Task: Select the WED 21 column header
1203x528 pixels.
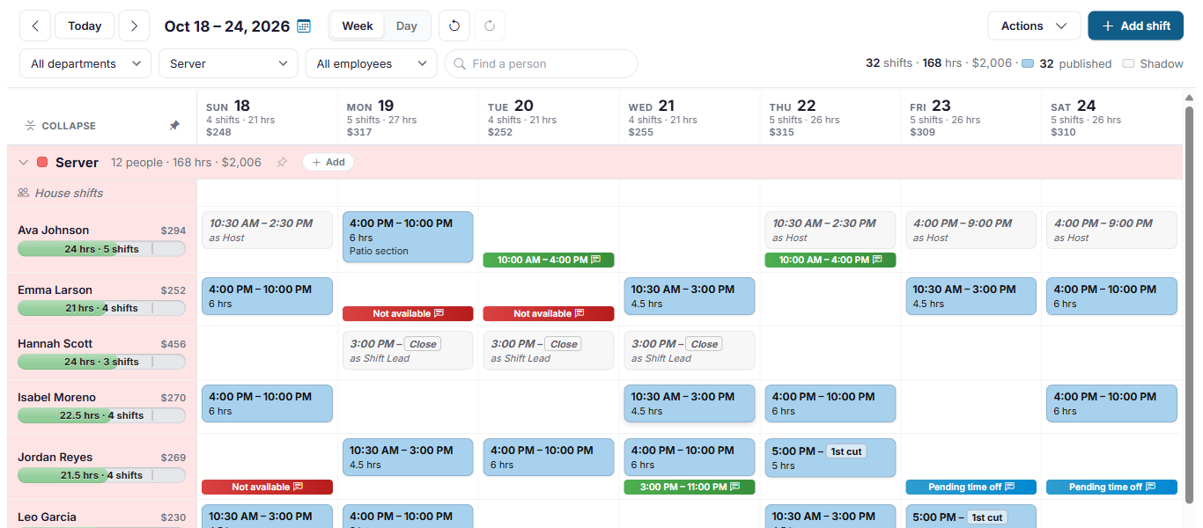Action: pos(690,118)
